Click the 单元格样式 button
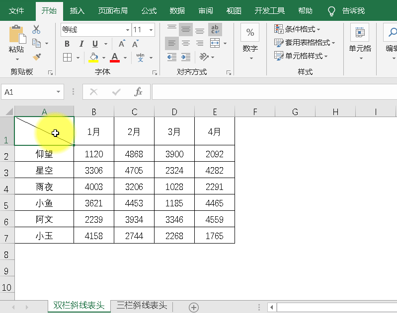This screenshot has height=313, width=397. point(301,56)
